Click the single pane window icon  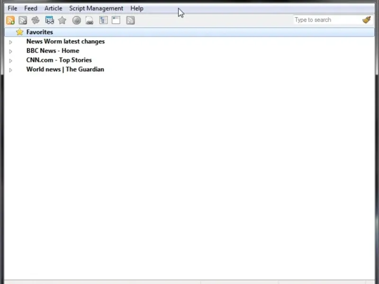116,20
